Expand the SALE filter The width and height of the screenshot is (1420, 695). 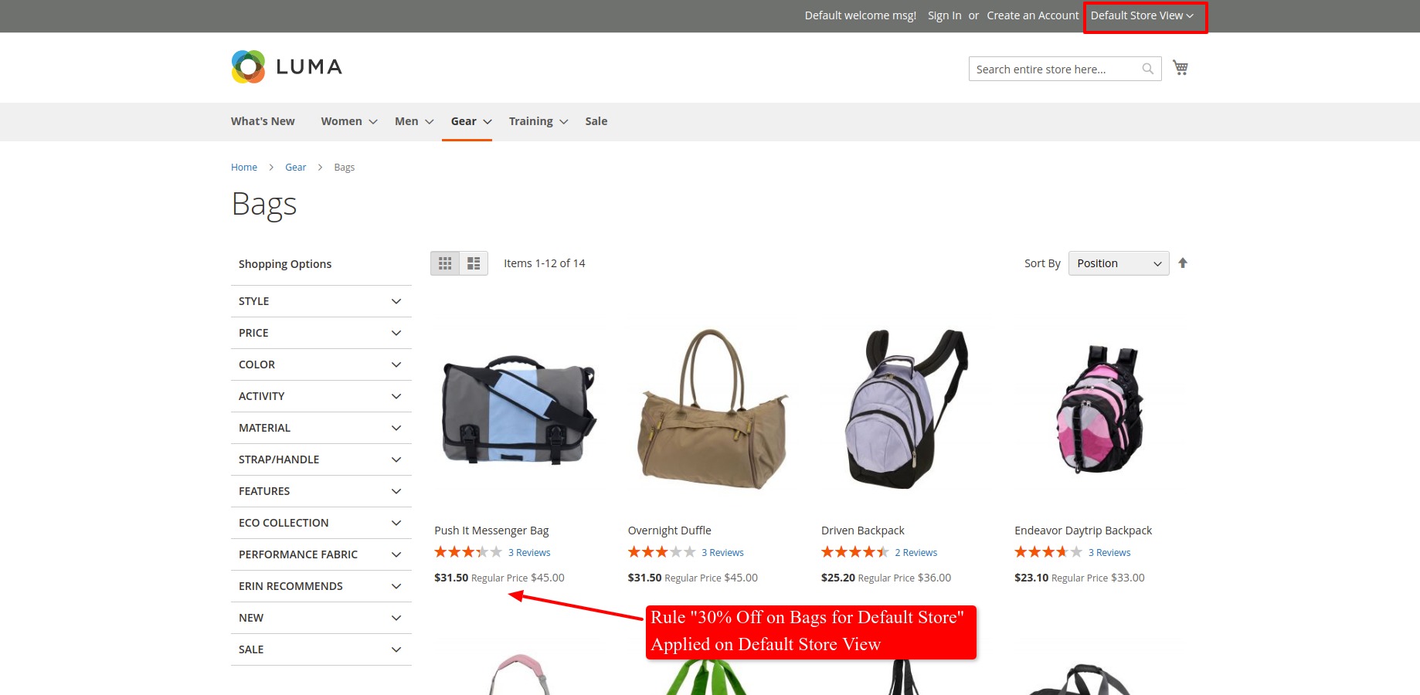pyautogui.click(x=321, y=649)
